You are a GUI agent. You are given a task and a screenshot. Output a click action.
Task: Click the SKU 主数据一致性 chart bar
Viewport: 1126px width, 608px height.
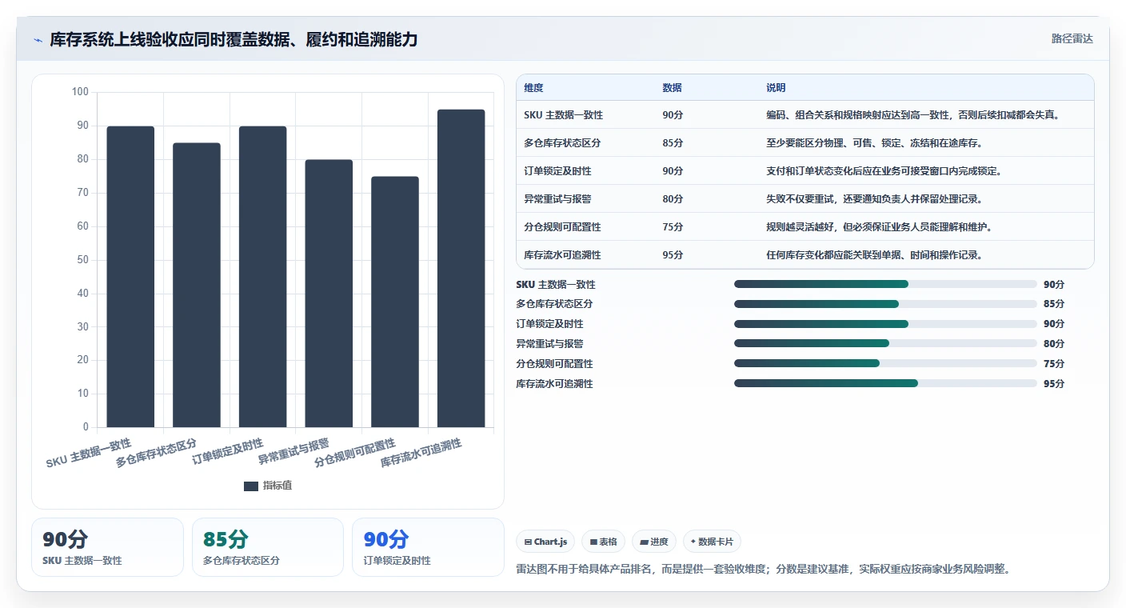pyautogui.click(x=130, y=277)
